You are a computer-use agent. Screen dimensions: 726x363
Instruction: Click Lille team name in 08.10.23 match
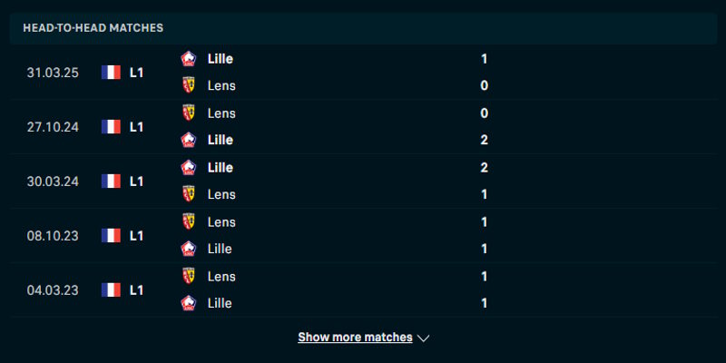click(x=221, y=249)
